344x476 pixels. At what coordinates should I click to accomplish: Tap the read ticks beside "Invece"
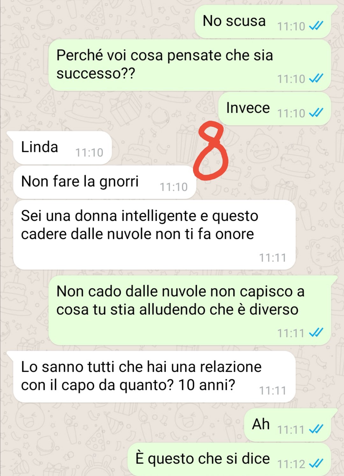pos(316,113)
